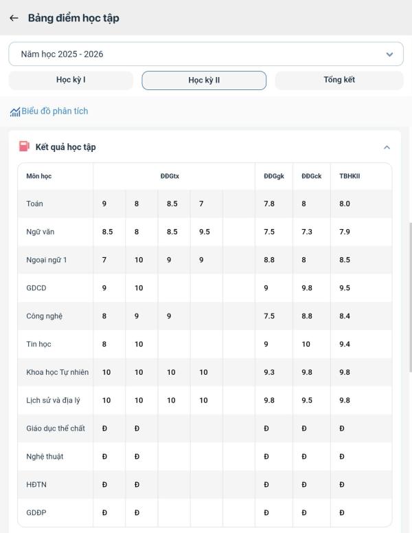
Task: Click the Bảng điểm học tập title
Action: pos(73,18)
